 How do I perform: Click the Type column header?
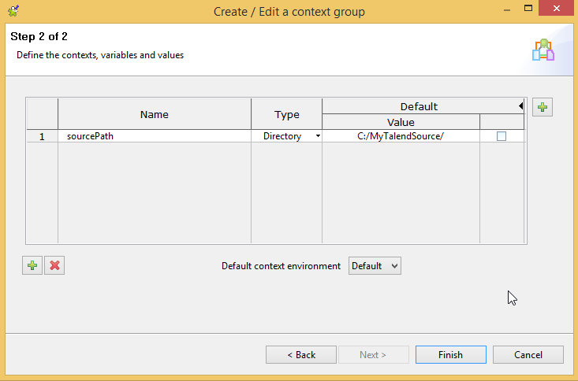287,114
